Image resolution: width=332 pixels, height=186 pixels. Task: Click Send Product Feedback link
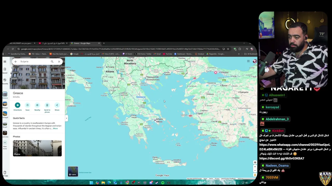coord(228,179)
